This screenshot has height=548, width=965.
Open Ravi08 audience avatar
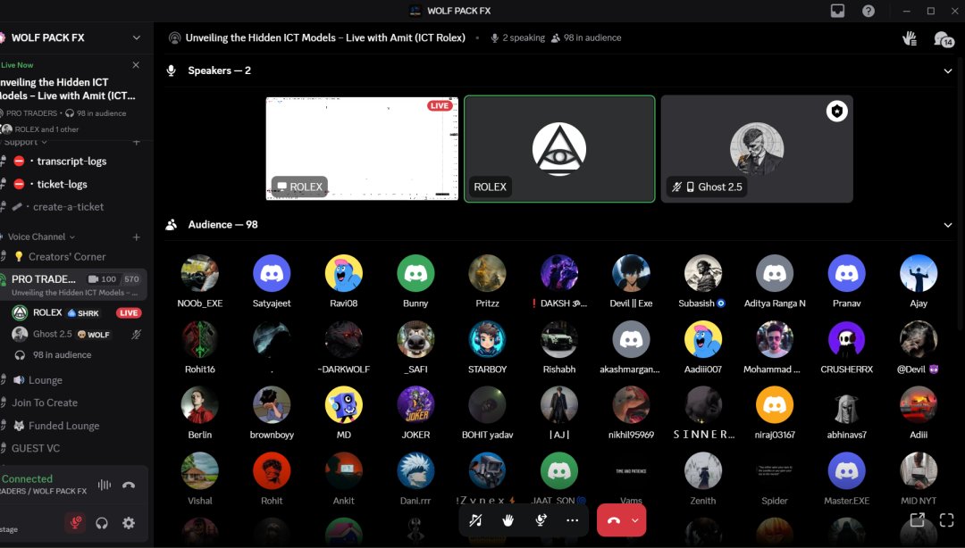point(343,273)
